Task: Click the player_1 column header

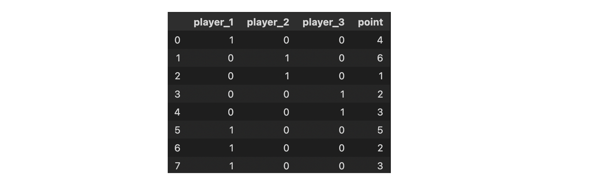Action: coord(213,22)
